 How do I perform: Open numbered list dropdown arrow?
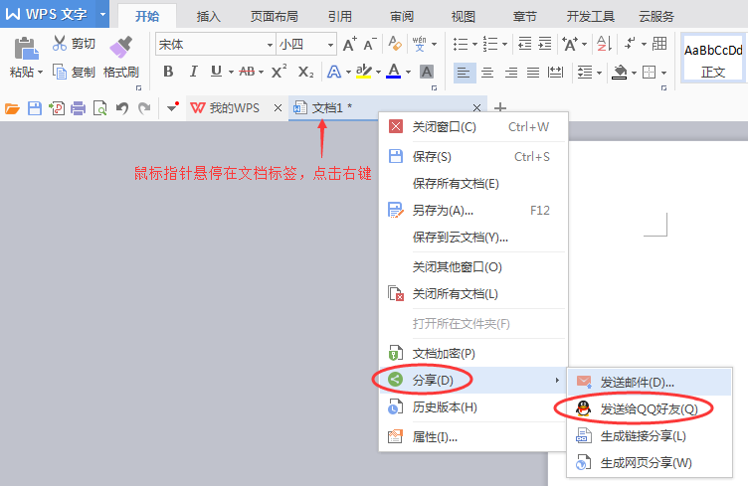(504, 45)
